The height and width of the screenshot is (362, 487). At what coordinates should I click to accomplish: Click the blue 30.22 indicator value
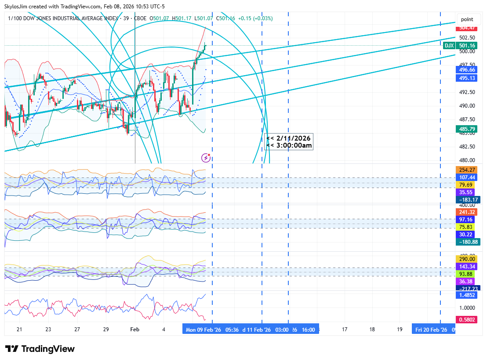tap(465, 235)
